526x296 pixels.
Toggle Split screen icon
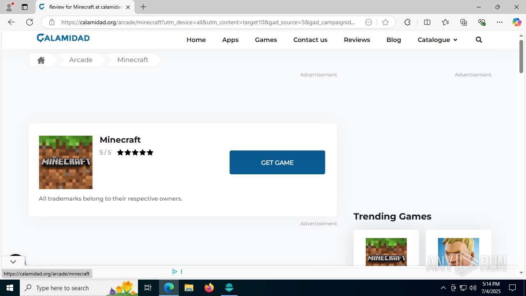coord(427,22)
